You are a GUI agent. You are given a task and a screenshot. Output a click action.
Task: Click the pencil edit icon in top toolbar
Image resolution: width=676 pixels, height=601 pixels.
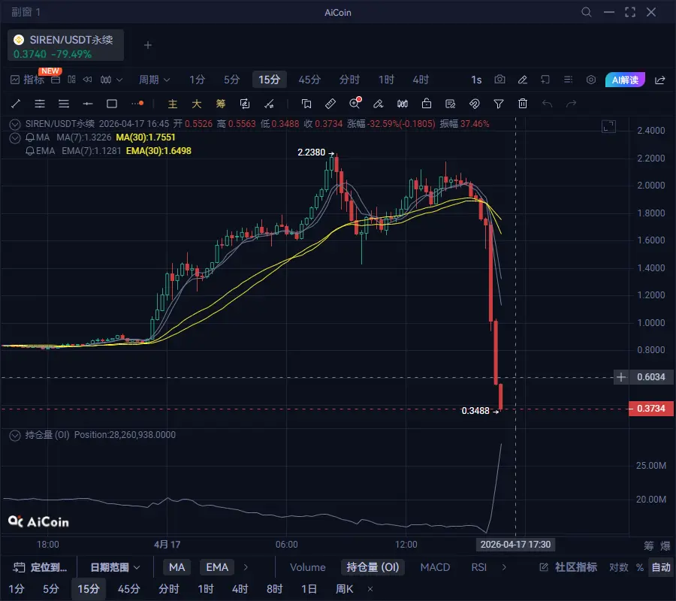(523, 80)
